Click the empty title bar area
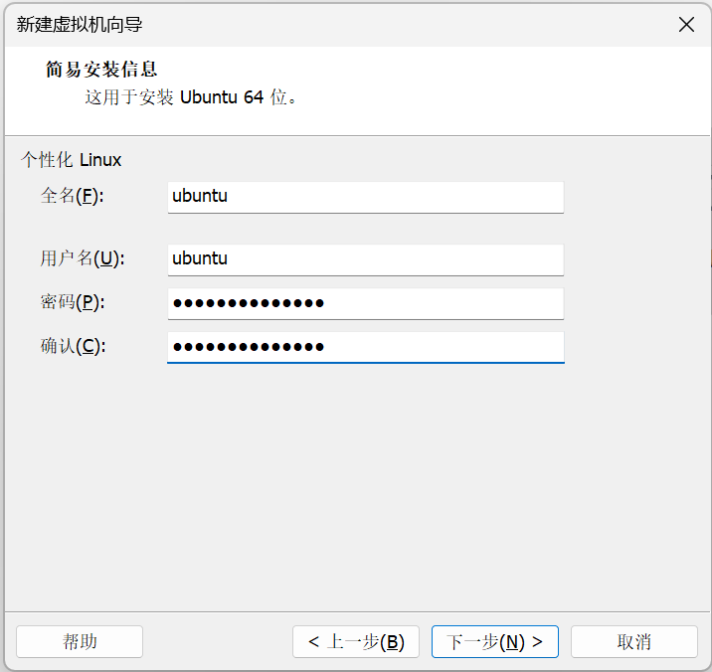This screenshot has height=672, width=712. tap(398, 25)
